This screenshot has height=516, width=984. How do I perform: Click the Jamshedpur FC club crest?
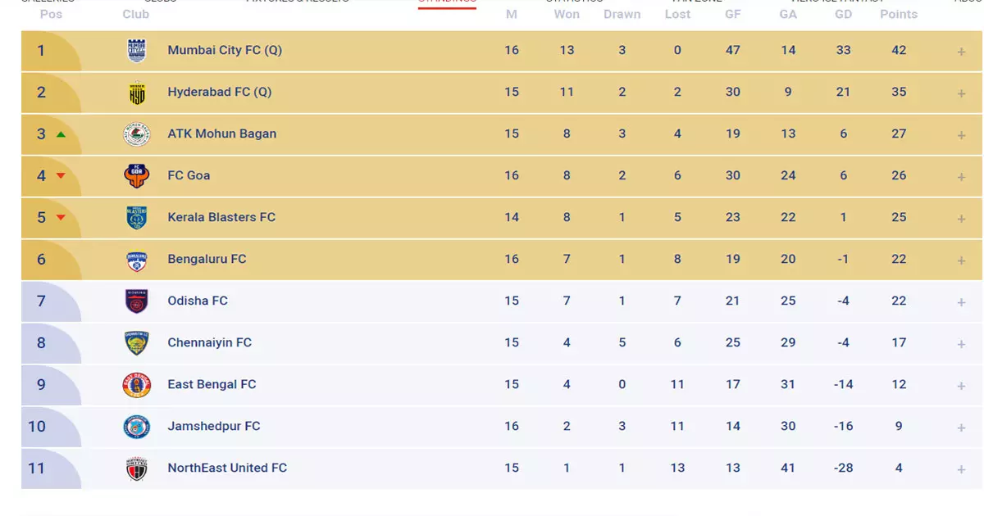[x=137, y=427]
